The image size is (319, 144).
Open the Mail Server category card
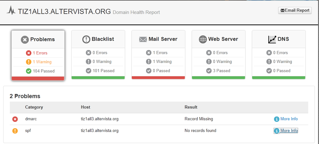coord(158,55)
